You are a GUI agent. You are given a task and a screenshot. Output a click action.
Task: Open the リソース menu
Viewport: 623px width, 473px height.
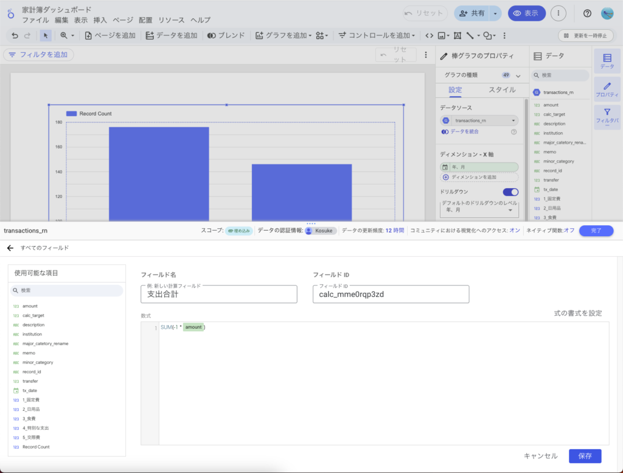172,20
